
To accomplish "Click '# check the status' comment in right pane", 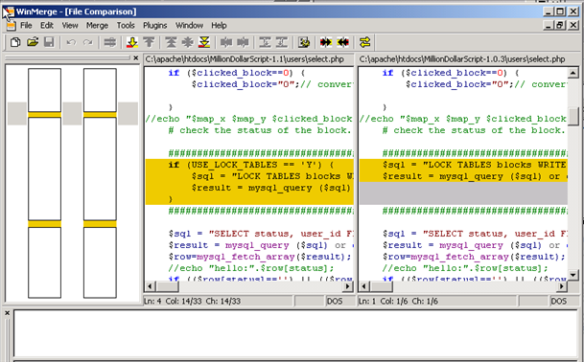I will click(x=474, y=130).
